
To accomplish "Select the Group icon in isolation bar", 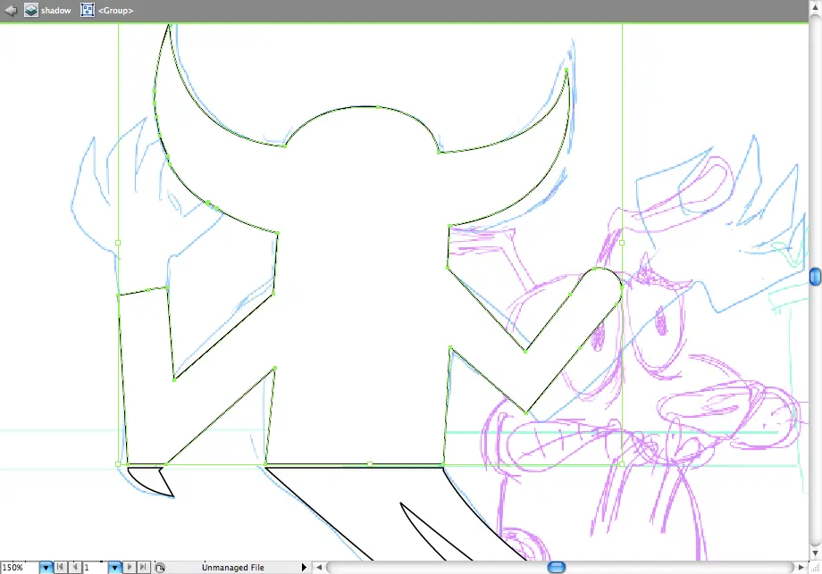I will [88, 10].
